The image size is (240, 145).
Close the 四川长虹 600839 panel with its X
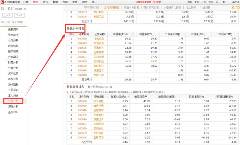tap(25, 9)
